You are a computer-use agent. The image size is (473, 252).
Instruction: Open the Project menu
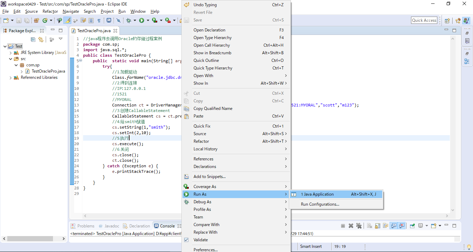107,11
